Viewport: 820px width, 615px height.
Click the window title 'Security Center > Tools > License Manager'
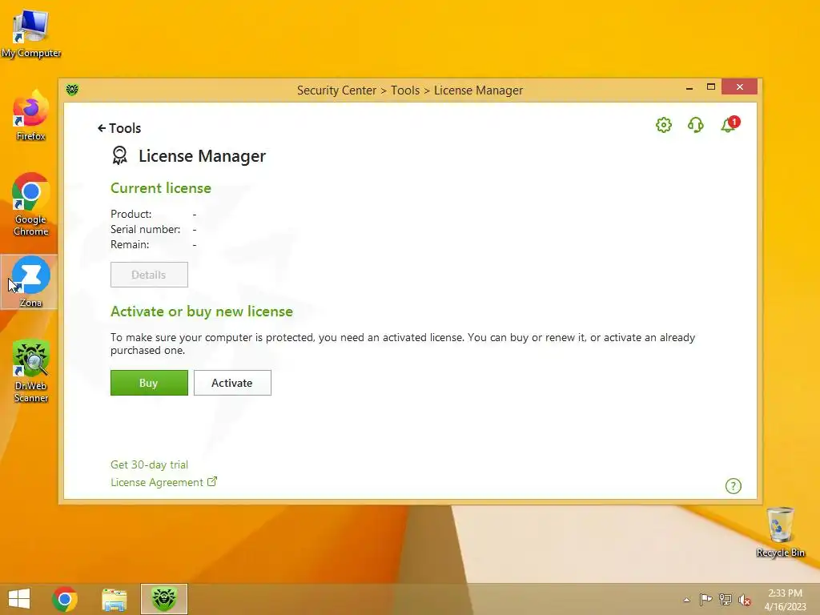[x=410, y=90]
